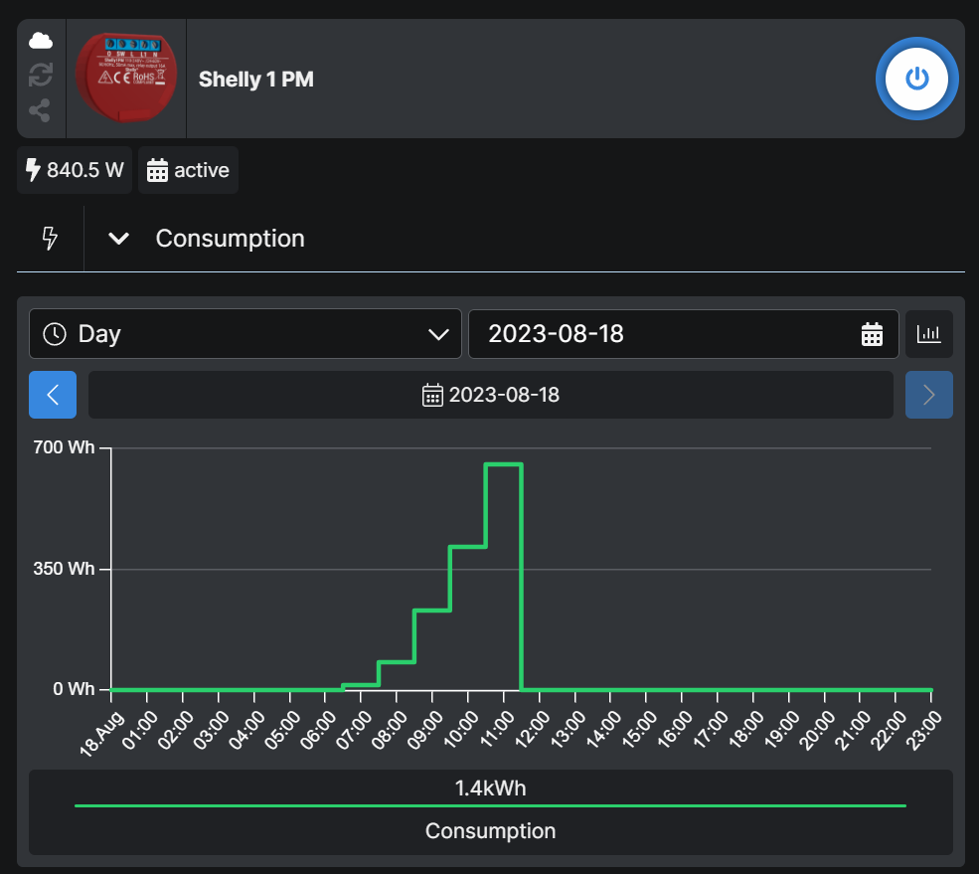Click the centered 2023-08-18 date label
Image resolution: width=979 pixels, height=874 pixels.
coord(491,395)
